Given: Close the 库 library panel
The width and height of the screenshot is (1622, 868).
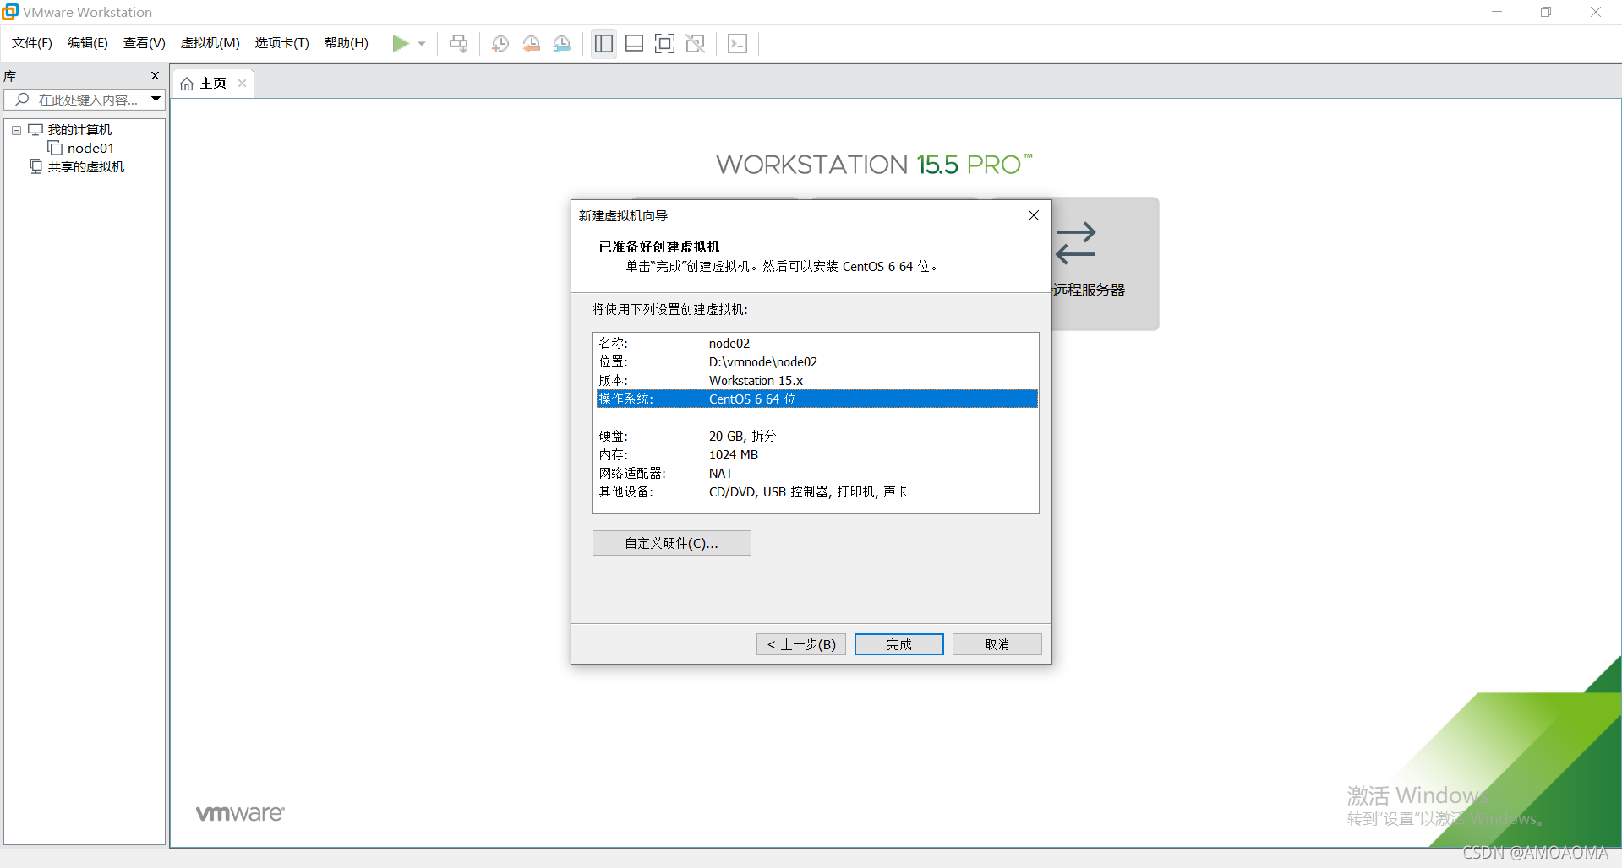Looking at the screenshot, I should click(155, 76).
